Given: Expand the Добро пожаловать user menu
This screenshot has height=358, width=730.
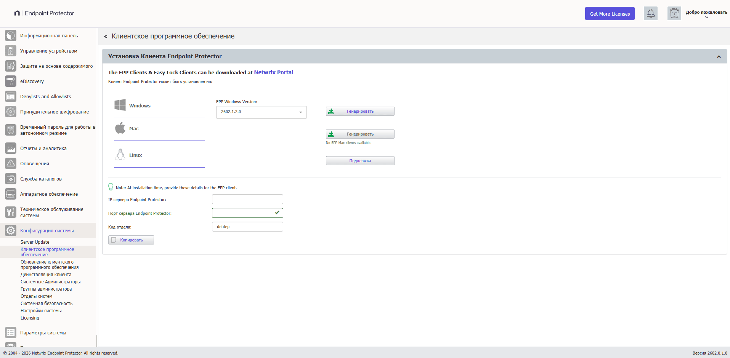Looking at the screenshot, I should point(706,14).
